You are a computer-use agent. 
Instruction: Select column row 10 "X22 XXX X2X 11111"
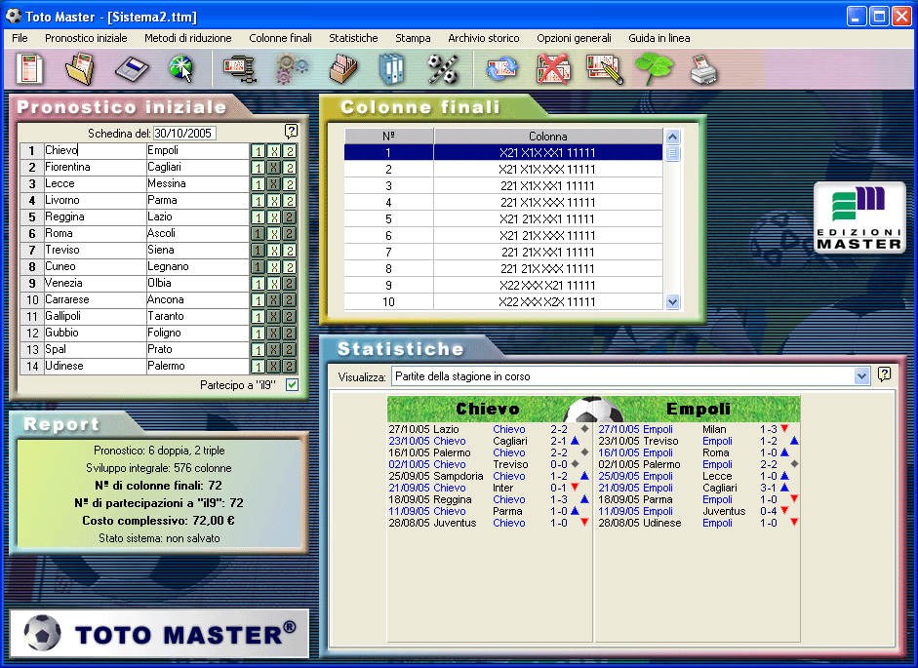(x=503, y=302)
